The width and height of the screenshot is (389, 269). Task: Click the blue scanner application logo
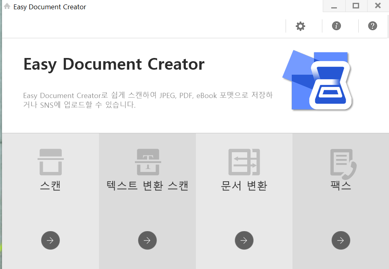point(318,80)
